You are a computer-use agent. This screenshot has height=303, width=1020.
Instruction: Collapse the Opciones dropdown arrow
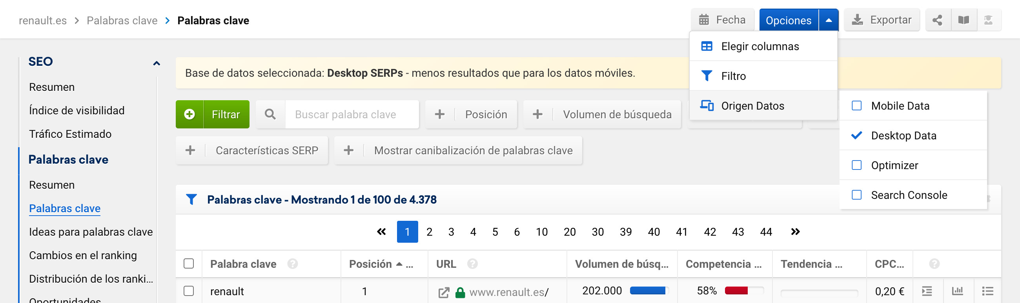tap(828, 20)
